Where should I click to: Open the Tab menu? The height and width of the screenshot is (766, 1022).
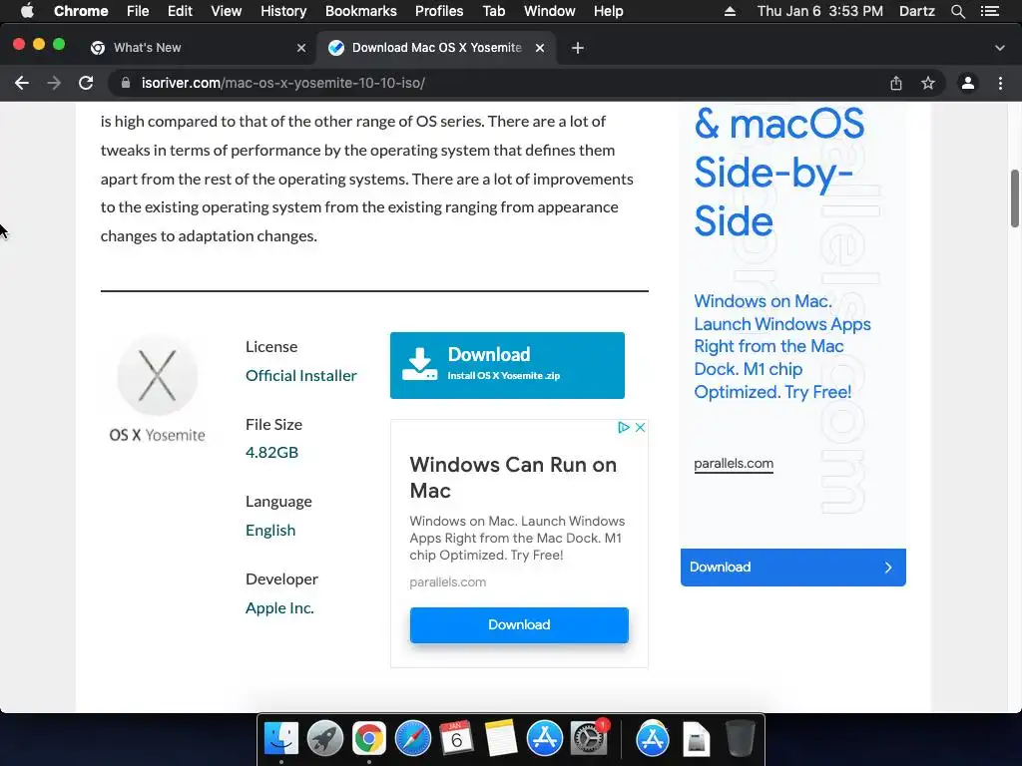tap(493, 11)
